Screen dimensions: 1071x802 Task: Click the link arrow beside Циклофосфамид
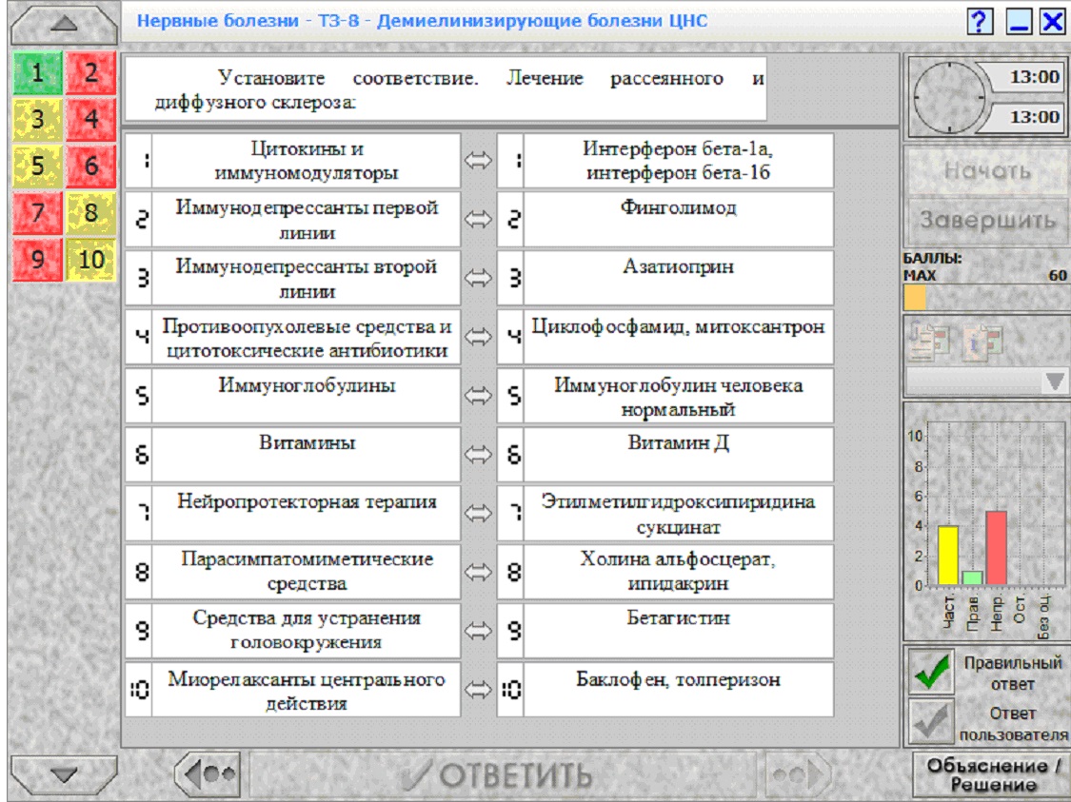[x=478, y=337]
